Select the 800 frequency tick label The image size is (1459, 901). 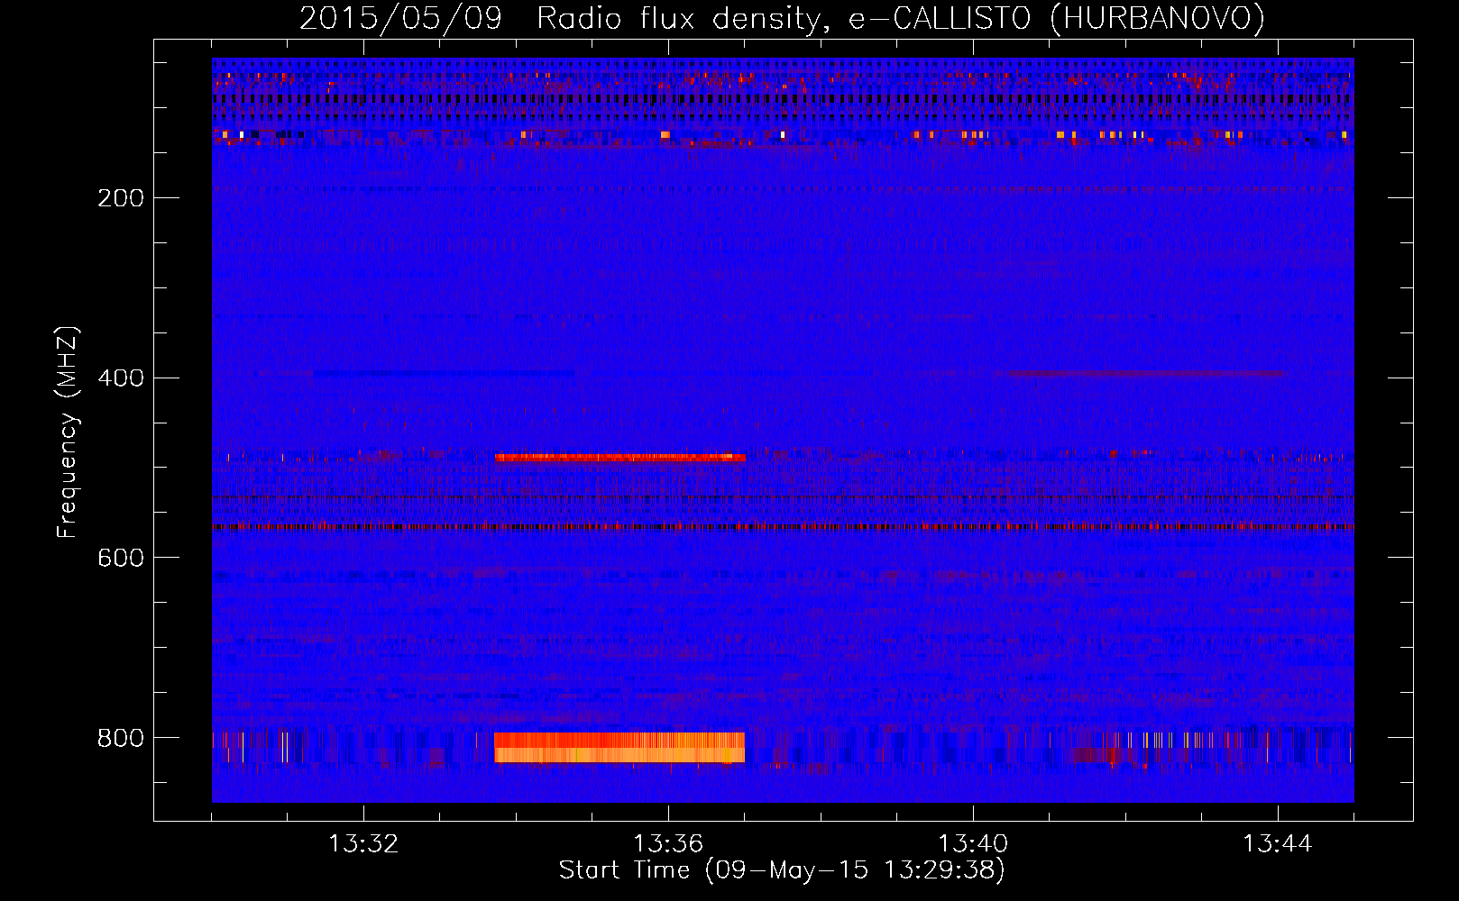(x=120, y=738)
